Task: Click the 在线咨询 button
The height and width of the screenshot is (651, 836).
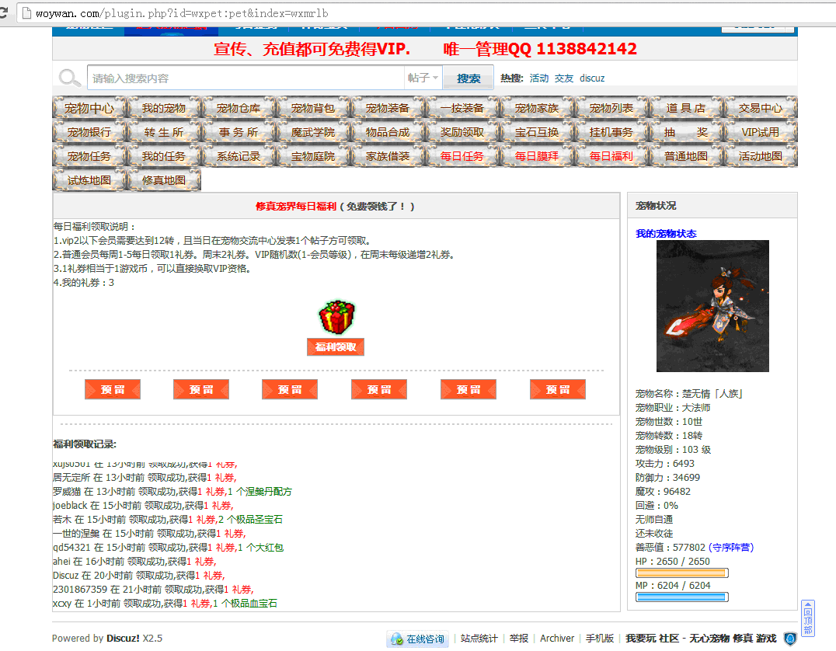Action: click(418, 639)
